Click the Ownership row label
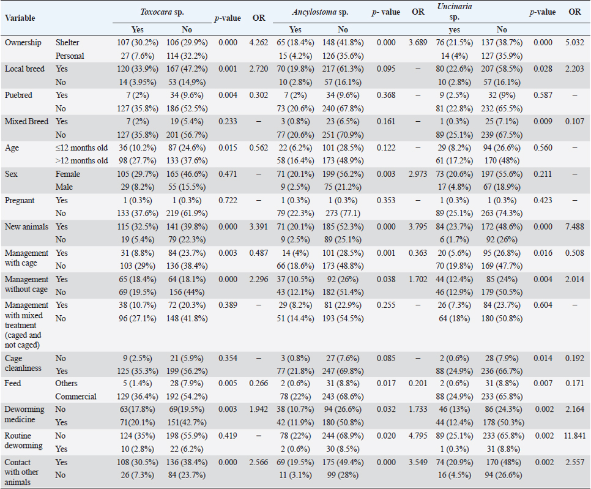The width and height of the screenshot is (591, 489). [x=24, y=43]
